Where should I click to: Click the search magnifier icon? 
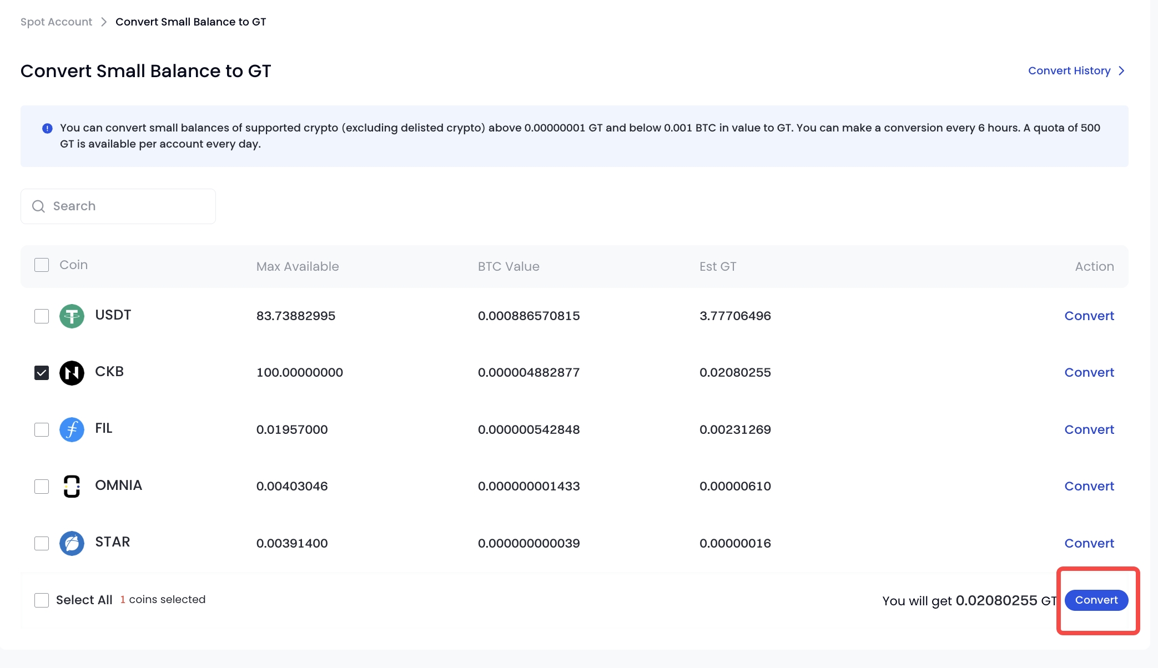[38, 206]
